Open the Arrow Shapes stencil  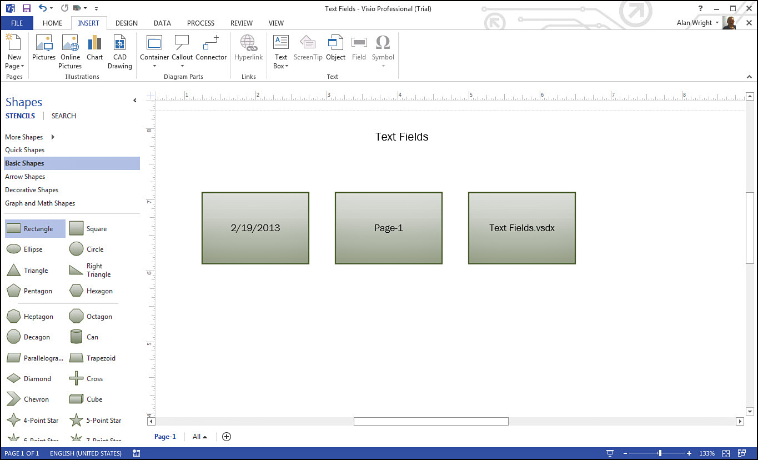pyautogui.click(x=72, y=176)
